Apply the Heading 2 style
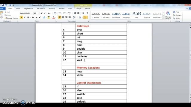Image resolution: width=191 pixels, height=107 pixels. point(126,15)
